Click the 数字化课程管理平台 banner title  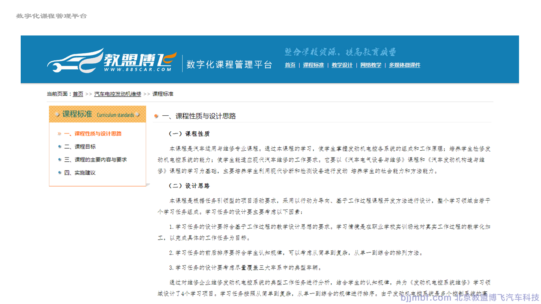click(229, 65)
